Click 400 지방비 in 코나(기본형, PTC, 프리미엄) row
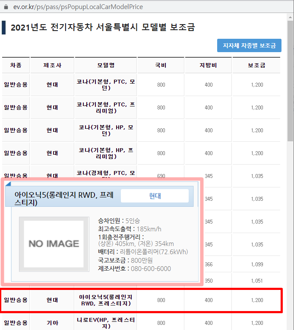Image resolution: width=294 pixels, height=330 pixels. tap(209, 108)
